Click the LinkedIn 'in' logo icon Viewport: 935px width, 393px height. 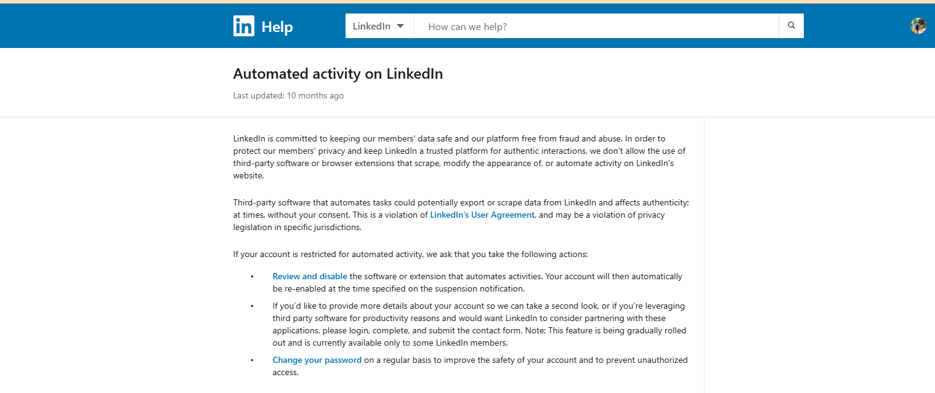point(243,26)
